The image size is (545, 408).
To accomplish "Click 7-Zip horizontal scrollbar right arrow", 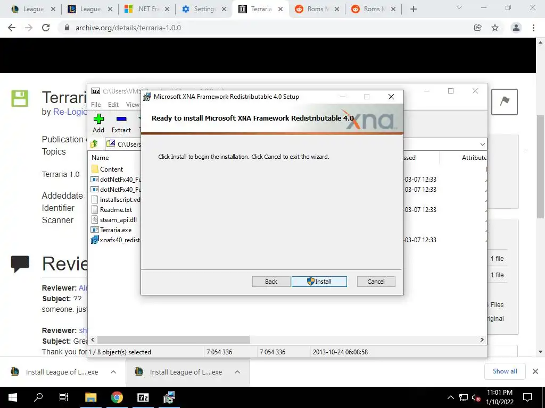I will click(x=482, y=339).
